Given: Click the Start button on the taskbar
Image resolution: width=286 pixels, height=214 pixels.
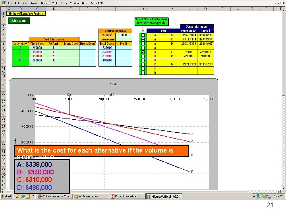Looking at the screenshot, I should coord(6,196).
